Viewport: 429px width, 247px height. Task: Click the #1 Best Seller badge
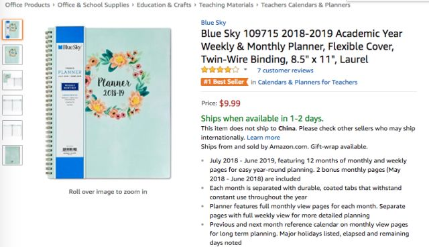pyautogui.click(x=224, y=82)
